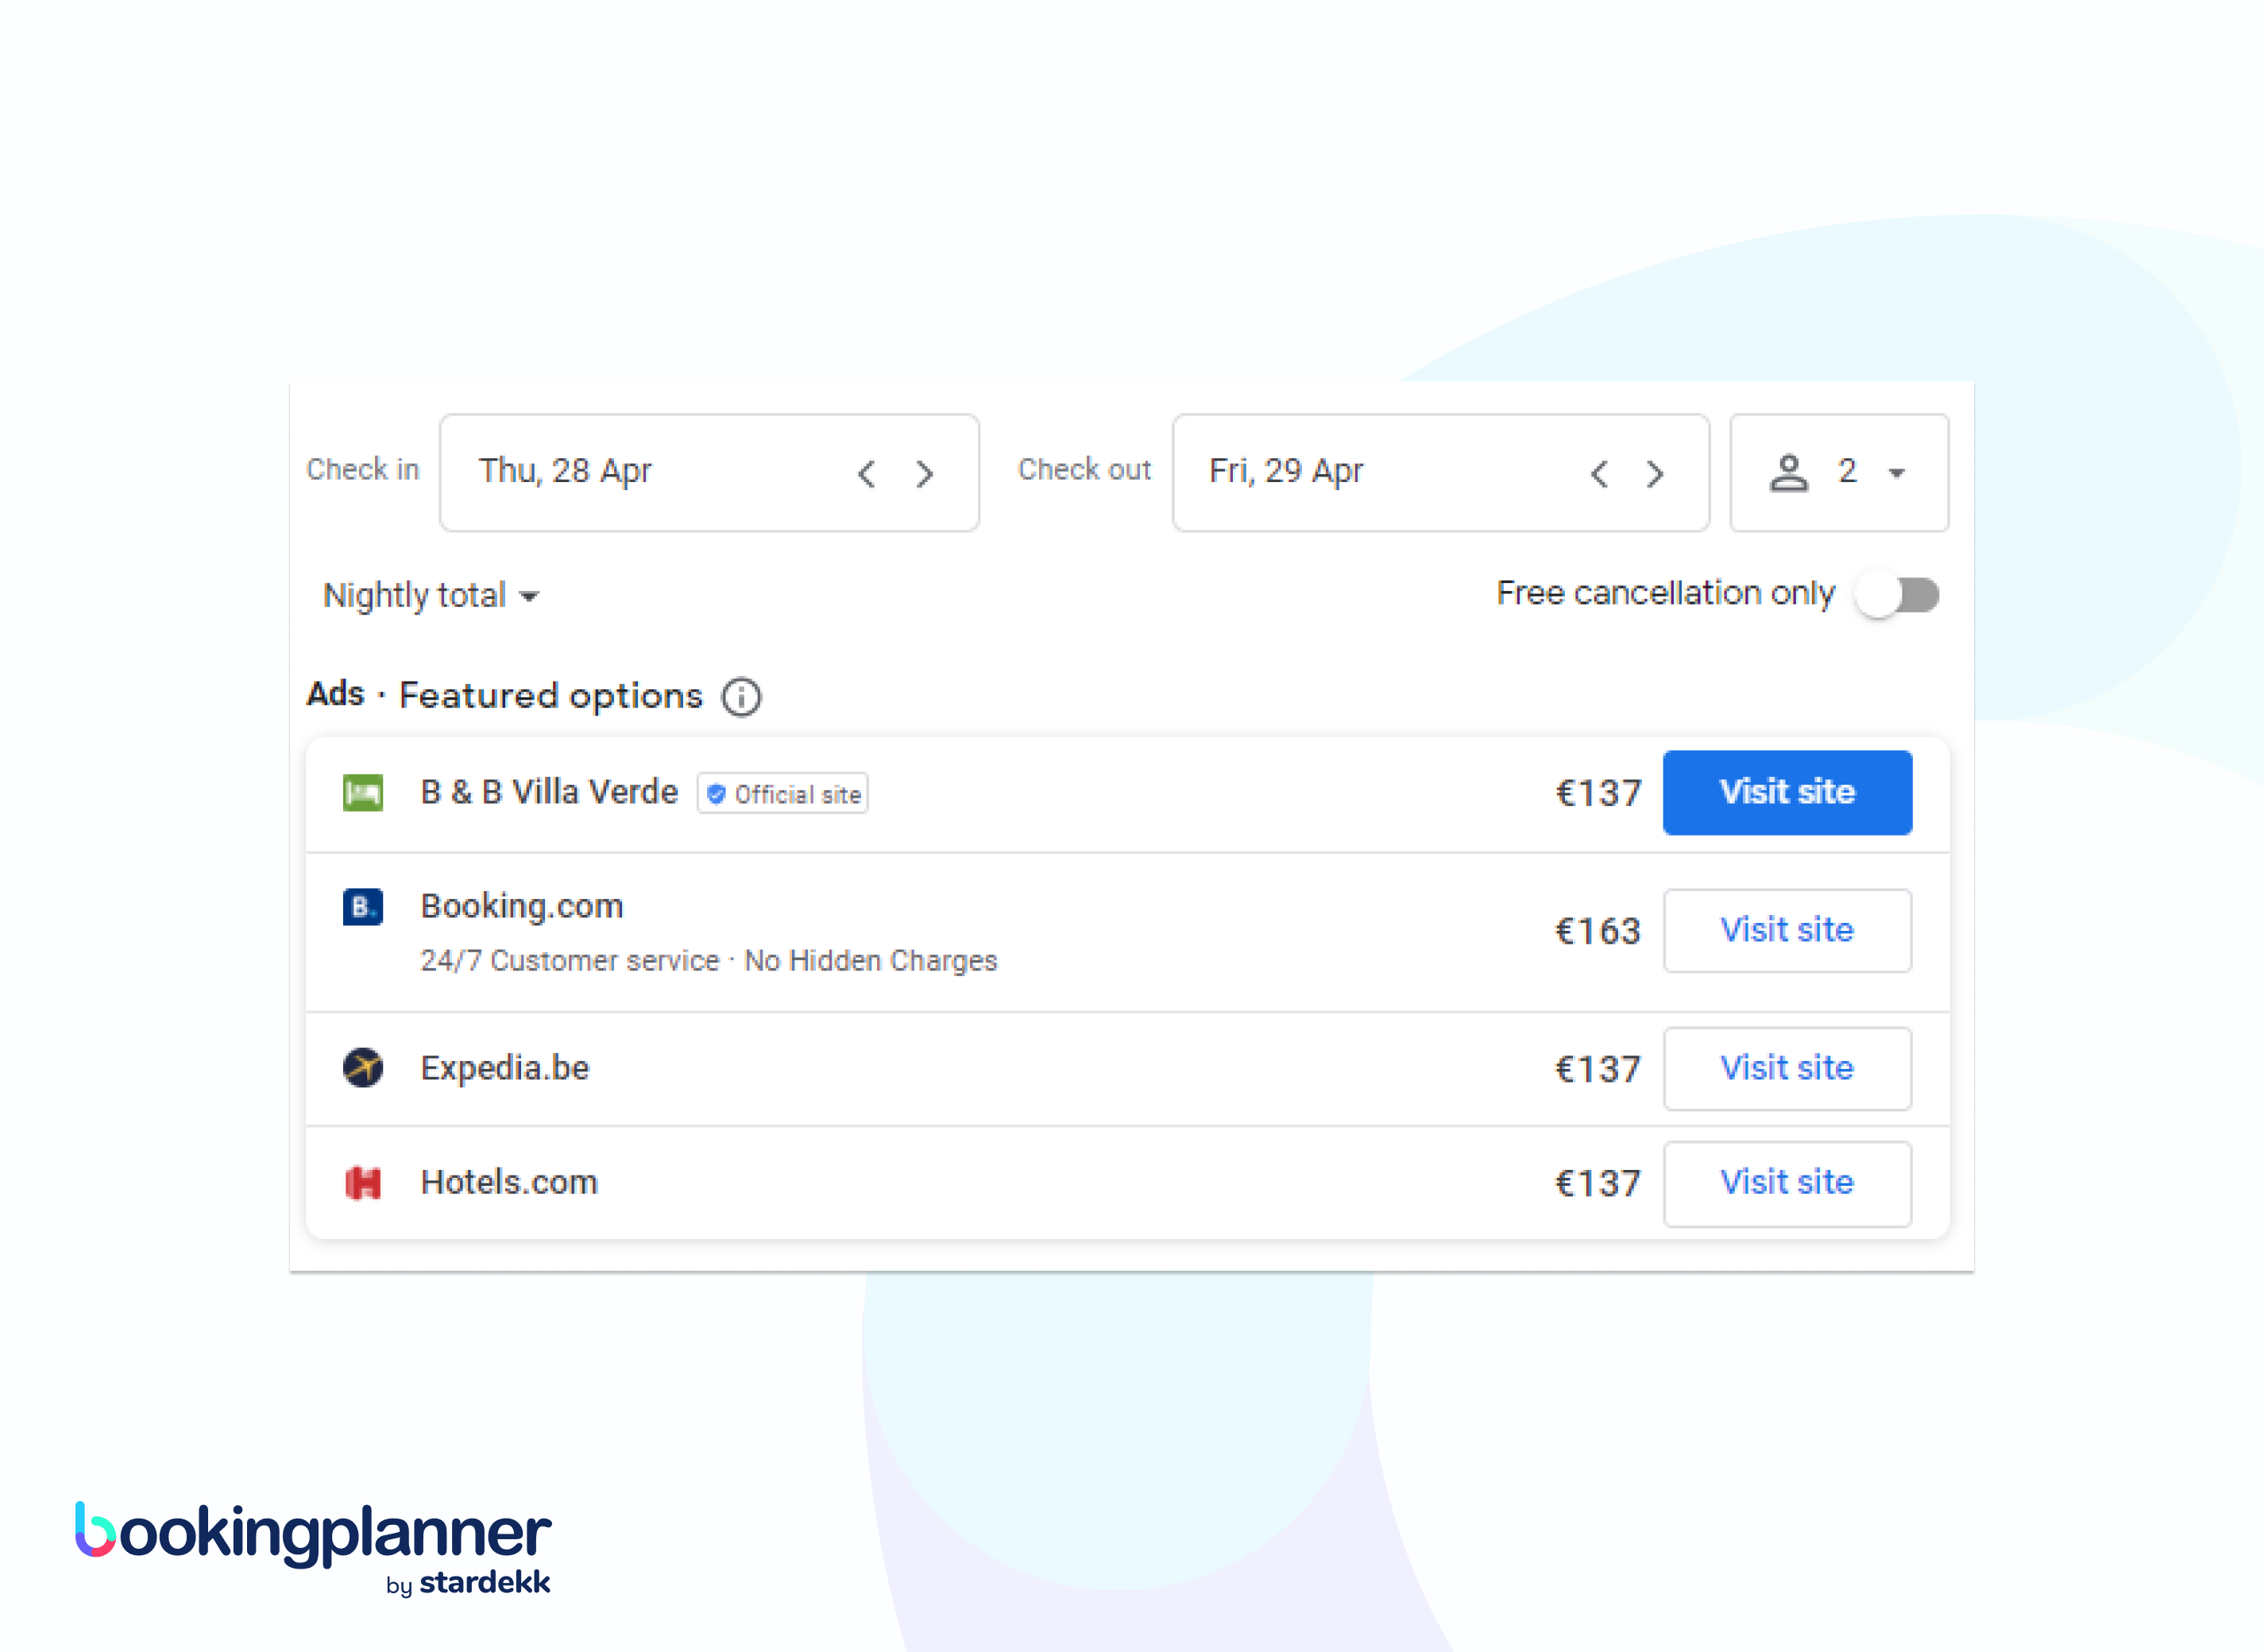
Task: Visit site for B & B Villa Verde
Action: coord(1787,792)
